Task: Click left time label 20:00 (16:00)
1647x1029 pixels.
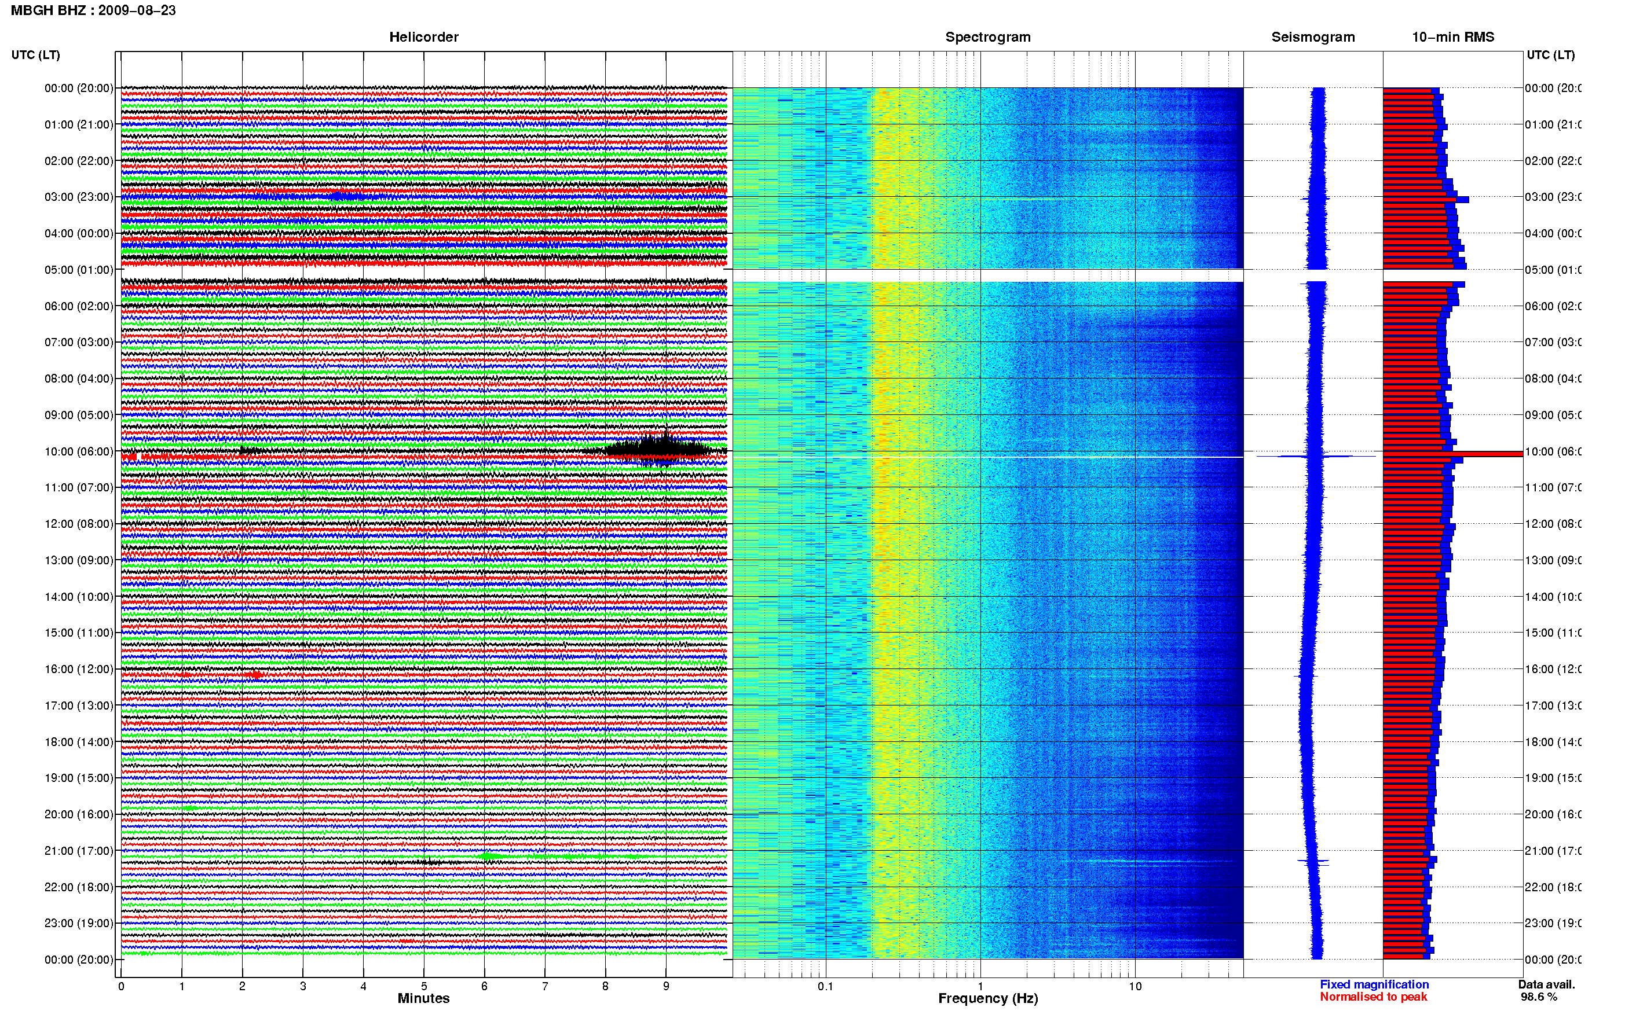Action: [x=79, y=815]
